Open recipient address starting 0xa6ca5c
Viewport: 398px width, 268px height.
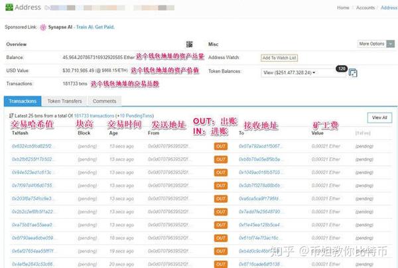coord(259,198)
